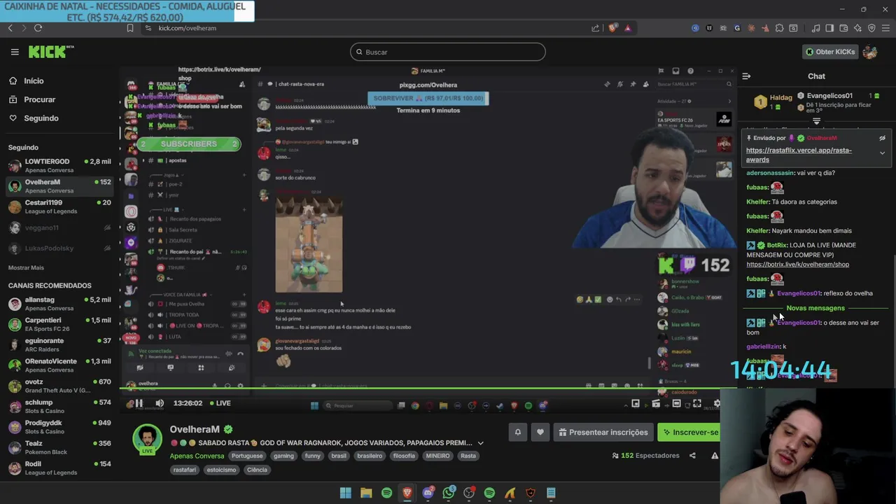
Task: Open the Leo AI sparkle icon
Action: pos(857,28)
